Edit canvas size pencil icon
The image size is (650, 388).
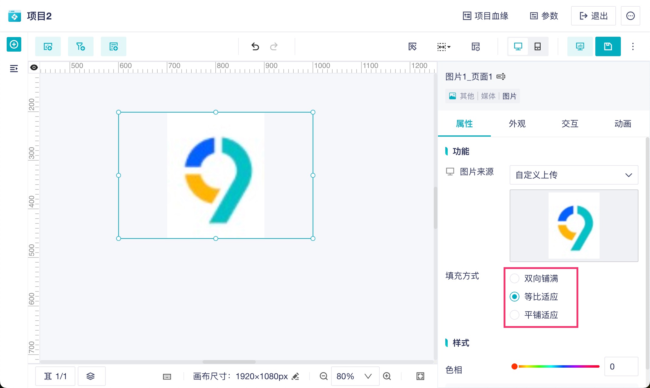296,376
